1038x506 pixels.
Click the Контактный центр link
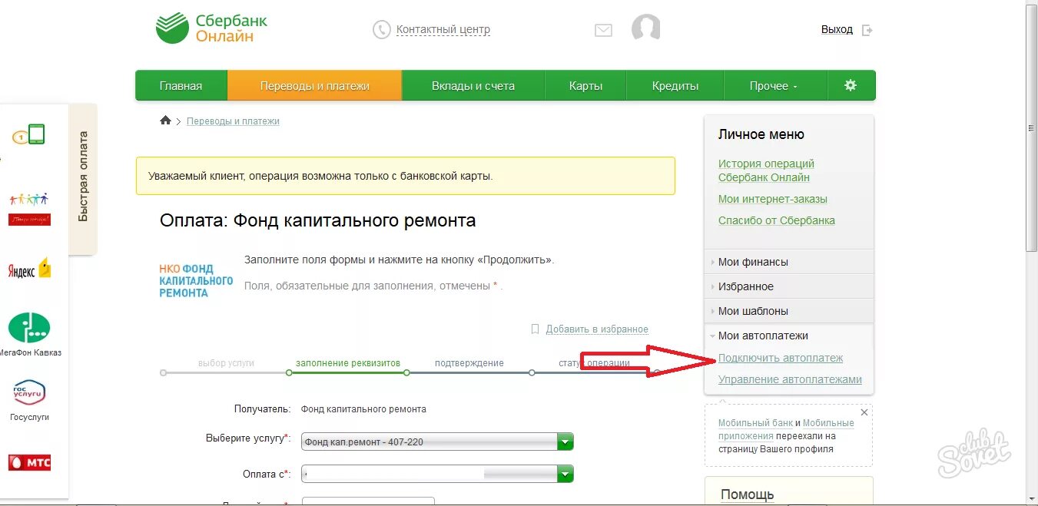pos(443,30)
